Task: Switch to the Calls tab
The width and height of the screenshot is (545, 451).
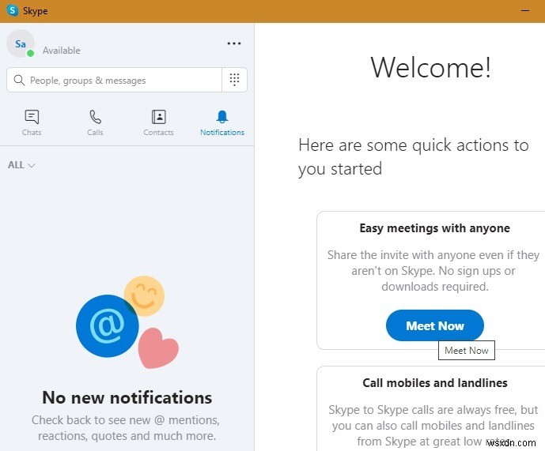Action: 95,122
